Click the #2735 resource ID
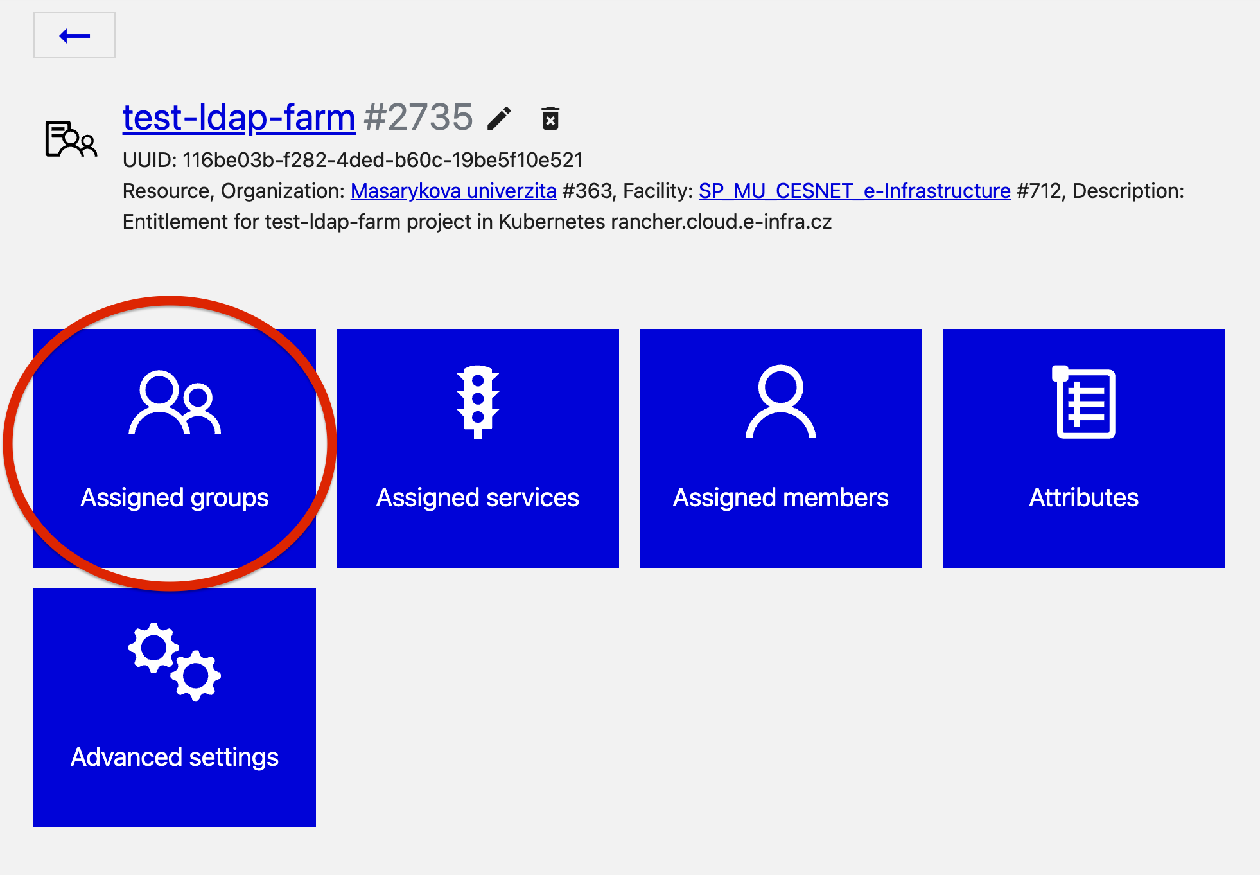Screen dimensions: 1260x875 point(418,118)
